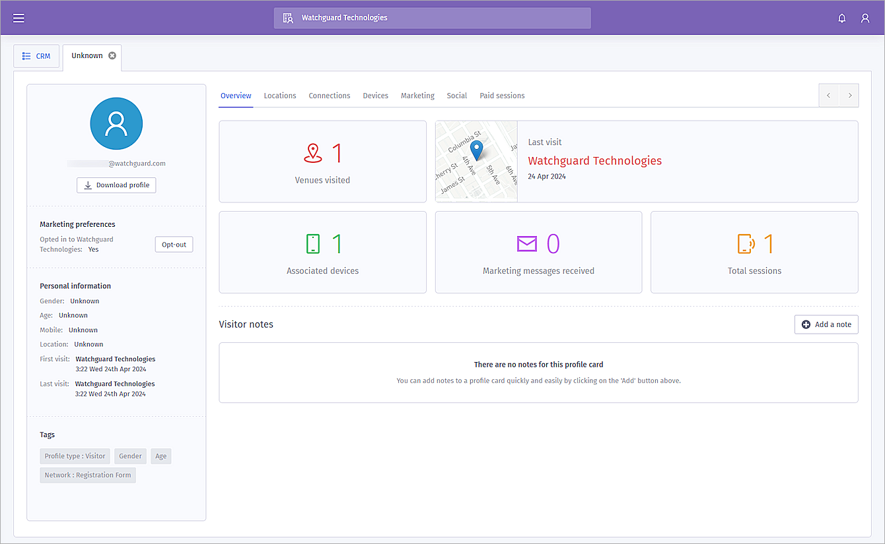Opt-out of Watchguard marketing preferences
This screenshot has height=544, width=885.
(x=174, y=244)
